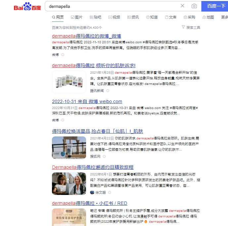228x226 pixels.
Task: Click the 腾讯新闻 source label
Action: (97, 91)
